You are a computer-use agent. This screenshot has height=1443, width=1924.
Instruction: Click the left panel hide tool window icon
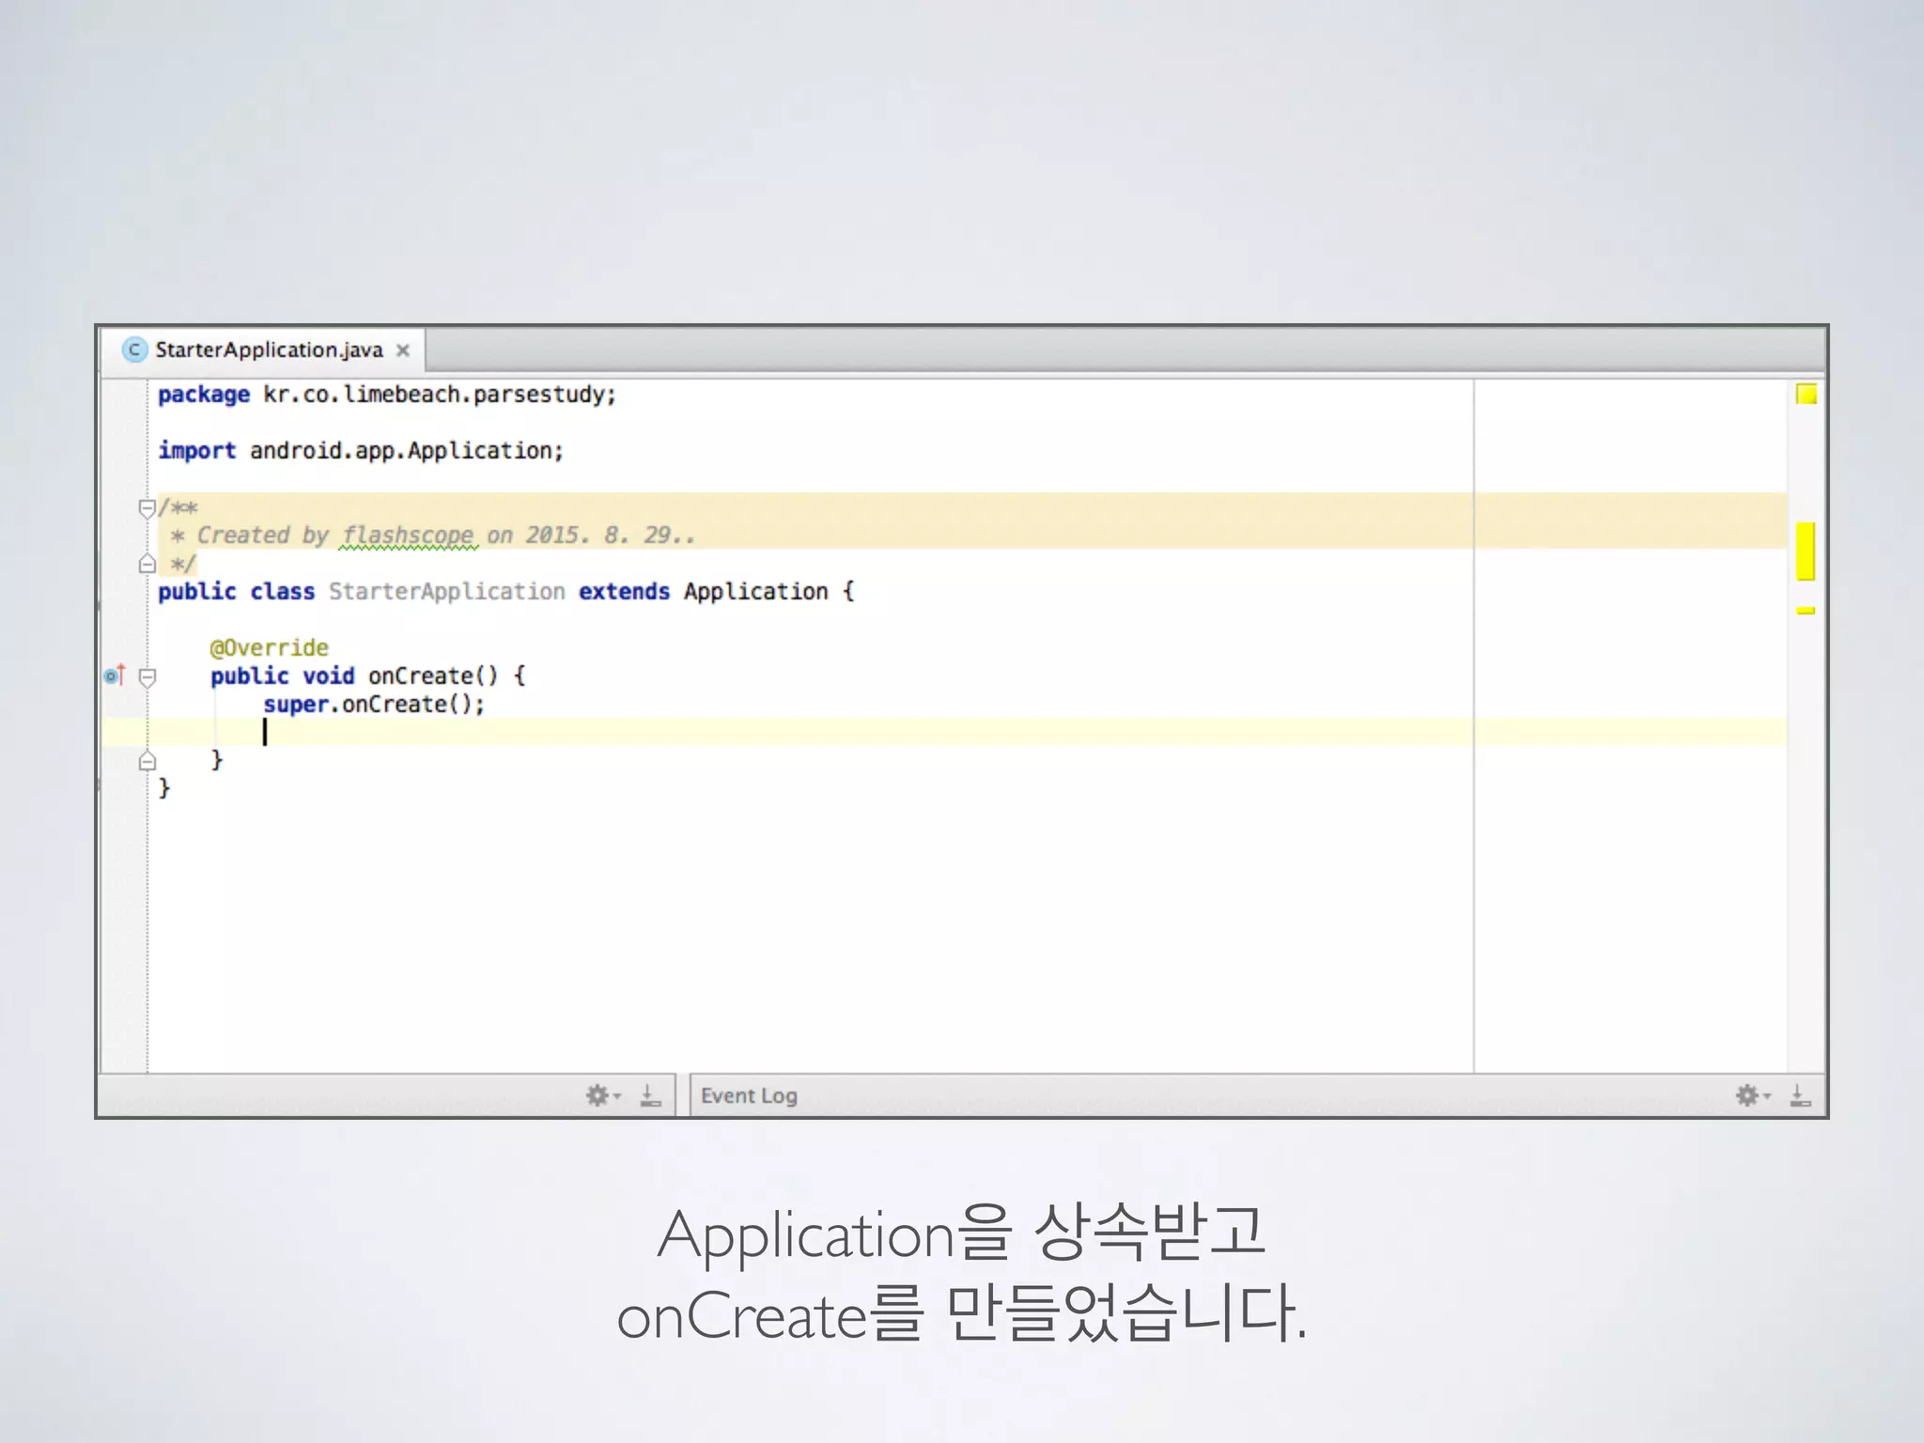coord(650,1095)
